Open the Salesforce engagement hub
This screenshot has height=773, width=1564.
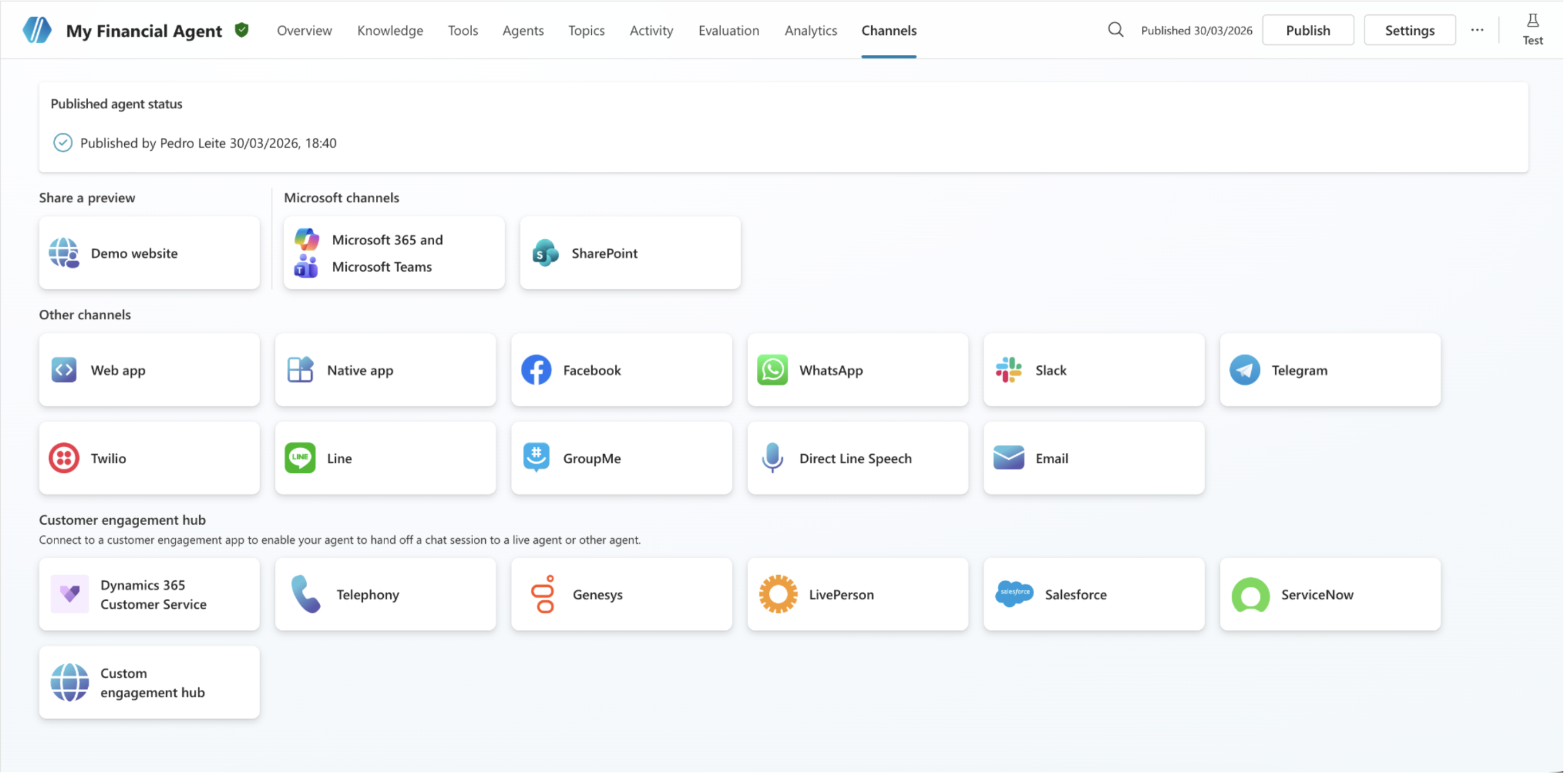tap(1094, 594)
